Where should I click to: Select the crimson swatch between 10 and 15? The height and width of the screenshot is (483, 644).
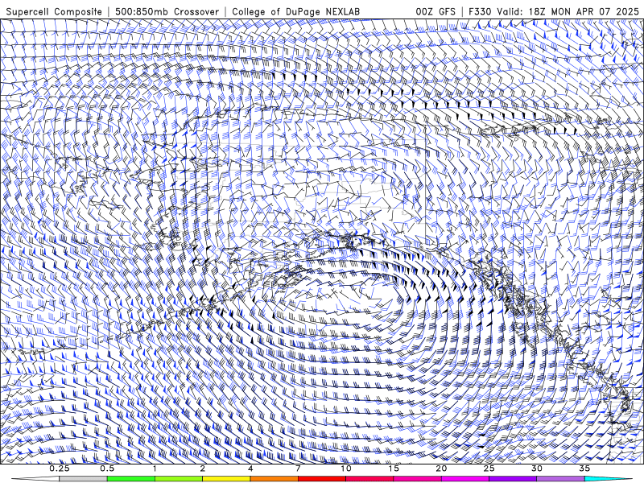point(369,479)
